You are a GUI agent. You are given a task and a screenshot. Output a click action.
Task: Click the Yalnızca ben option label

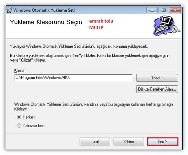pos(33,125)
